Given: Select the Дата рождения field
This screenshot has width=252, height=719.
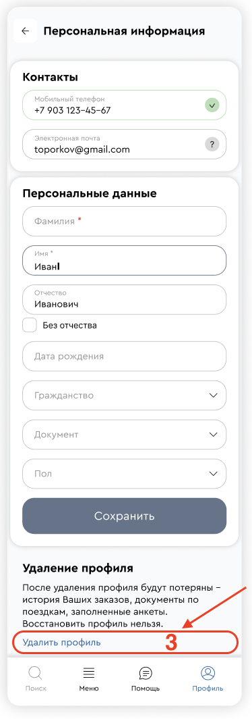Looking at the screenshot, I should tap(125, 356).
